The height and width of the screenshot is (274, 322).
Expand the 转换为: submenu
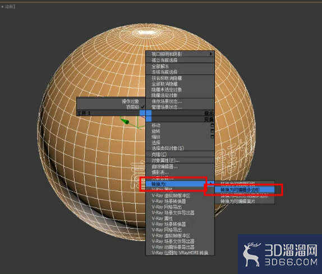coord(180,184)
